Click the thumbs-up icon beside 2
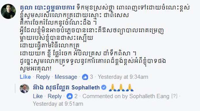 click(70, 96)
